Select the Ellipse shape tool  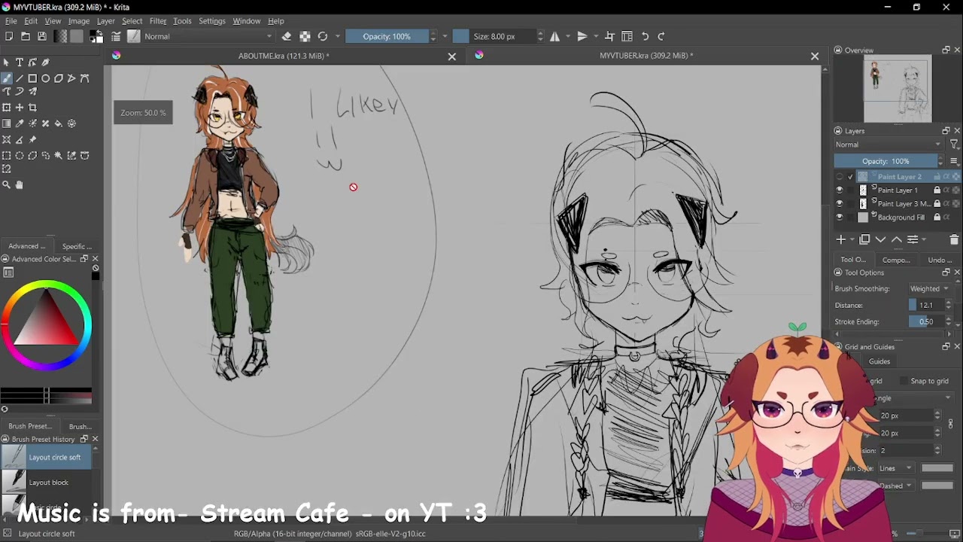45,78
